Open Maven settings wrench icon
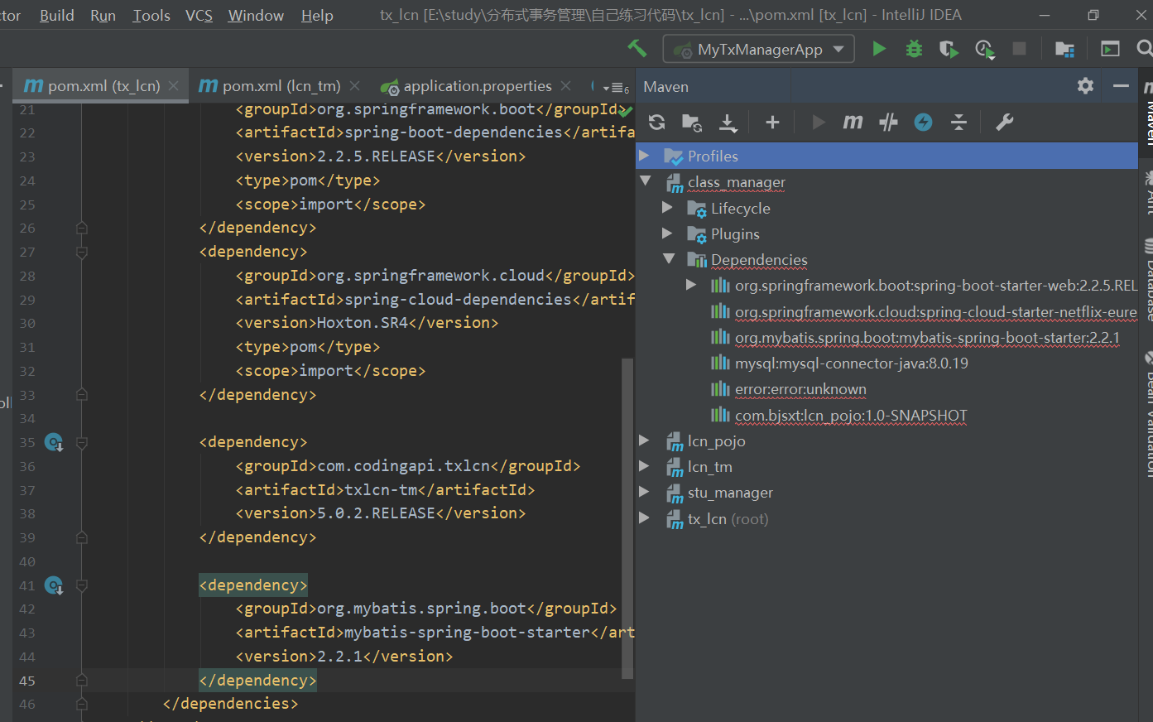Viewport: 1153px width, 722px height. pyautogui.click(x=1004, y=123)
